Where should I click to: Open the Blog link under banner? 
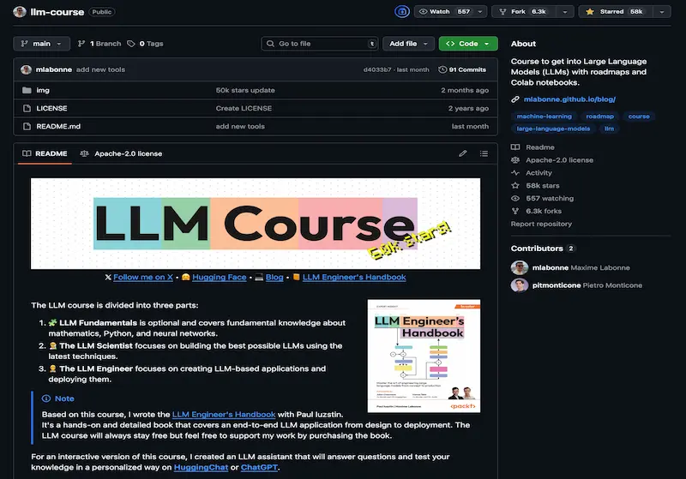[274, 277]
